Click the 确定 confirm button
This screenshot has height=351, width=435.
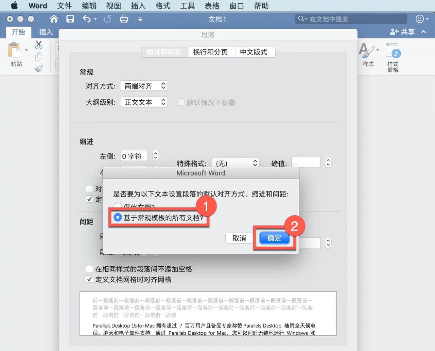point(274,238)
